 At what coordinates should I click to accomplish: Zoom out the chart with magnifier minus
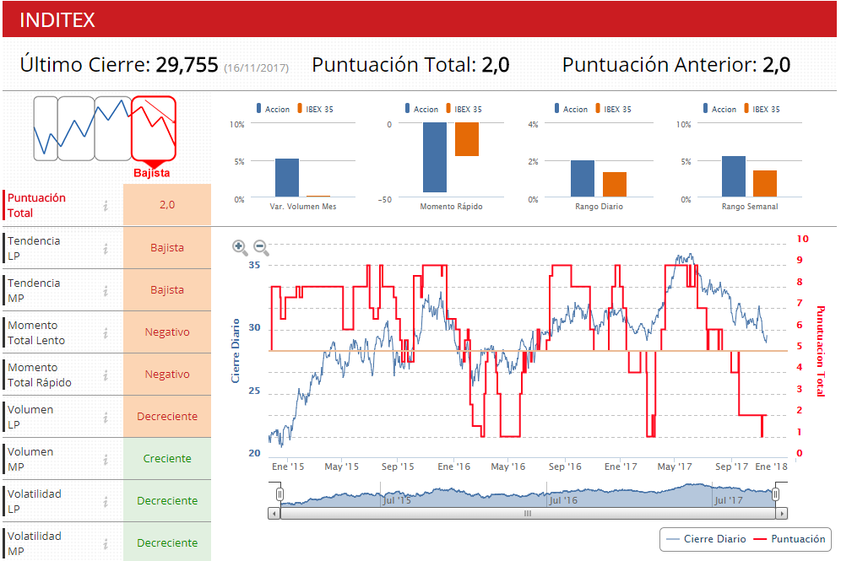pyautogui.click(x=261, y=247)
